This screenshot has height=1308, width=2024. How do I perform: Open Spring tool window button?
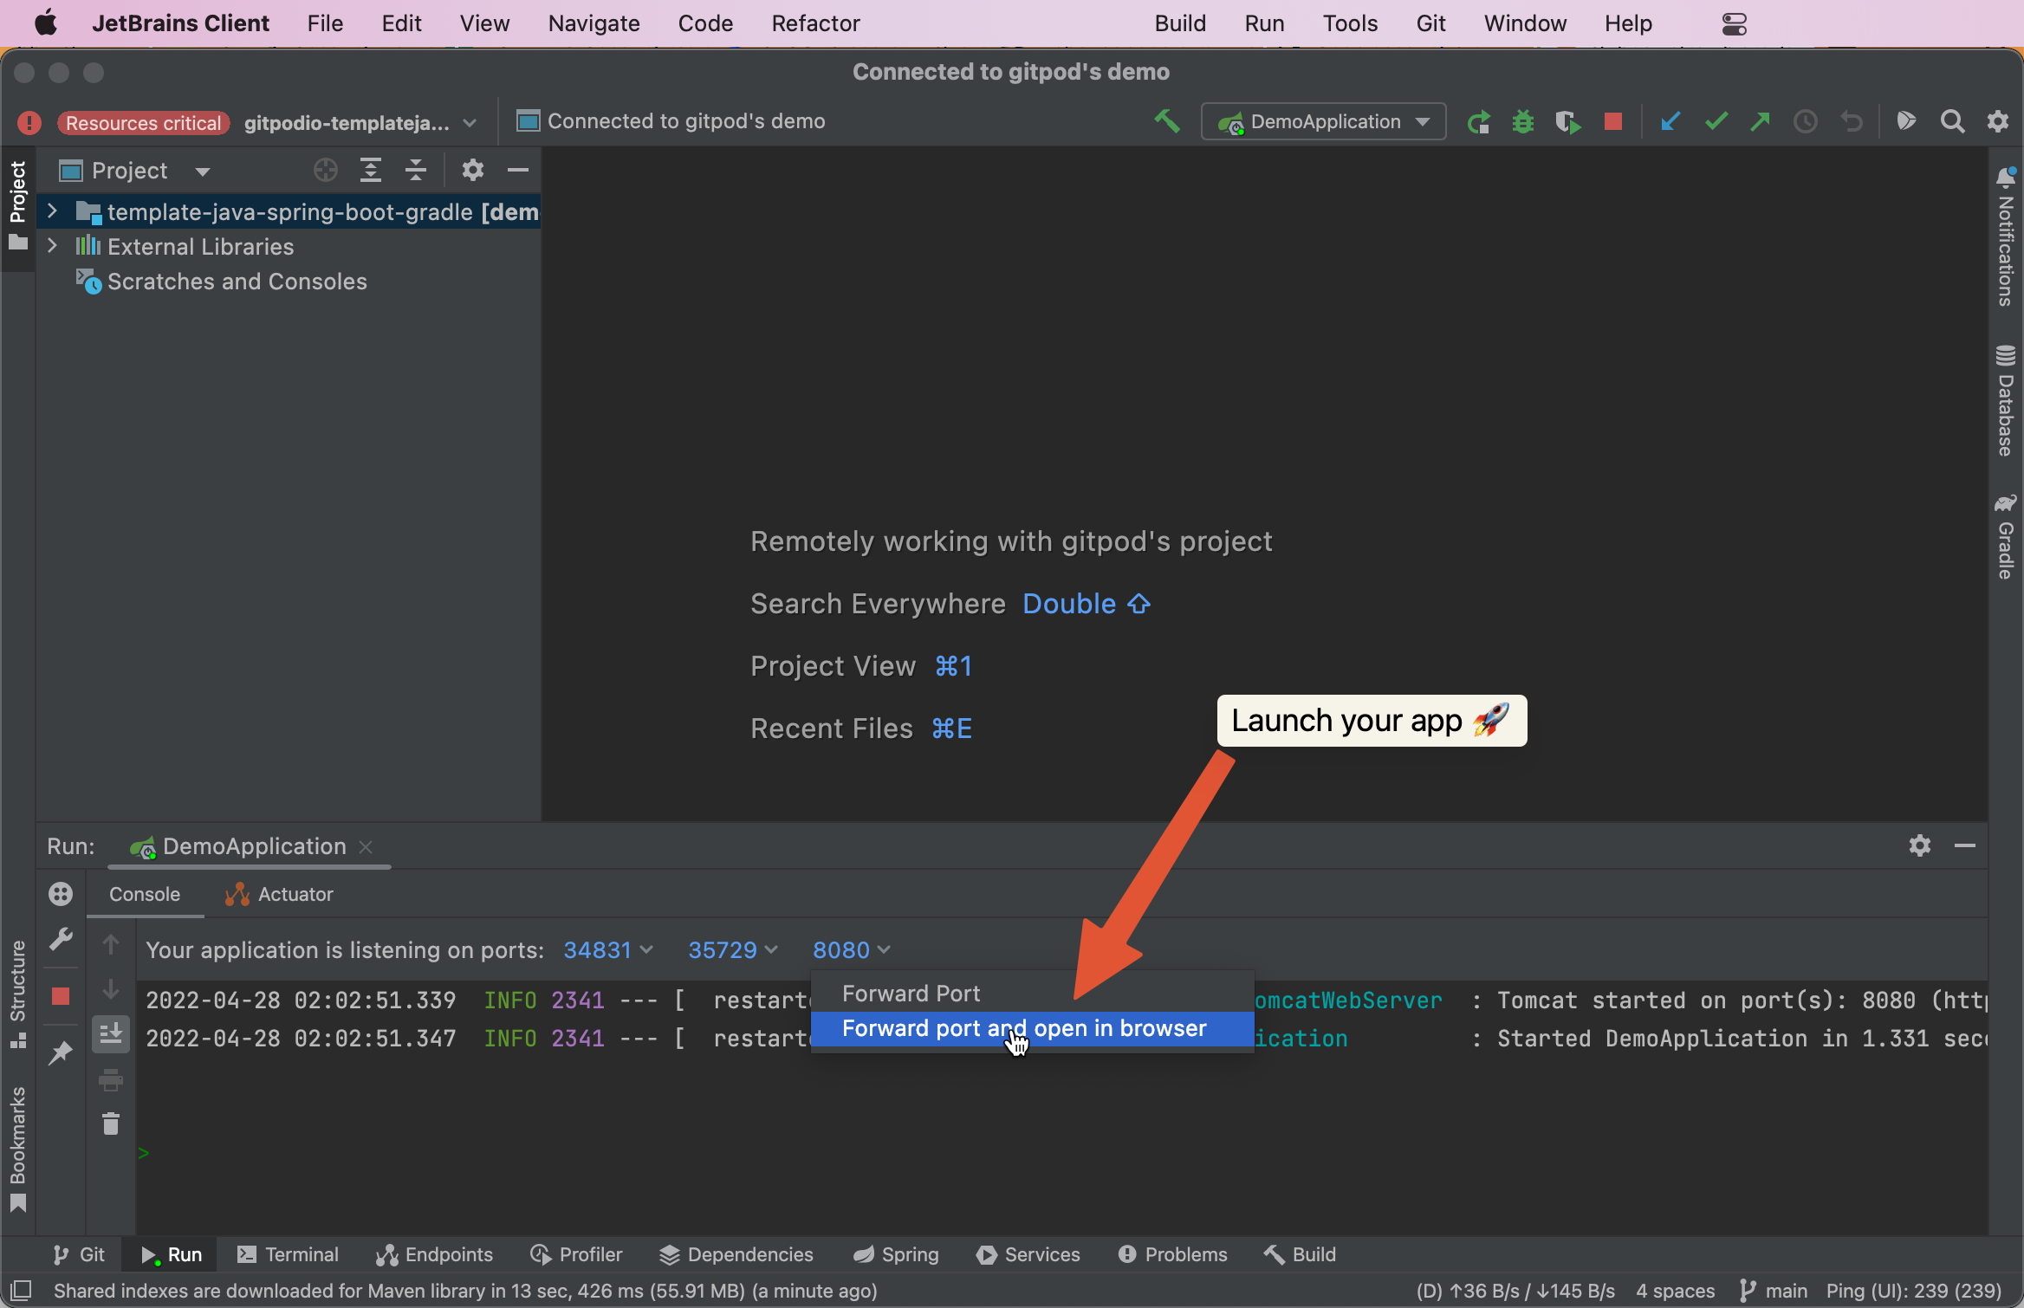click(x=896, y=1254)
